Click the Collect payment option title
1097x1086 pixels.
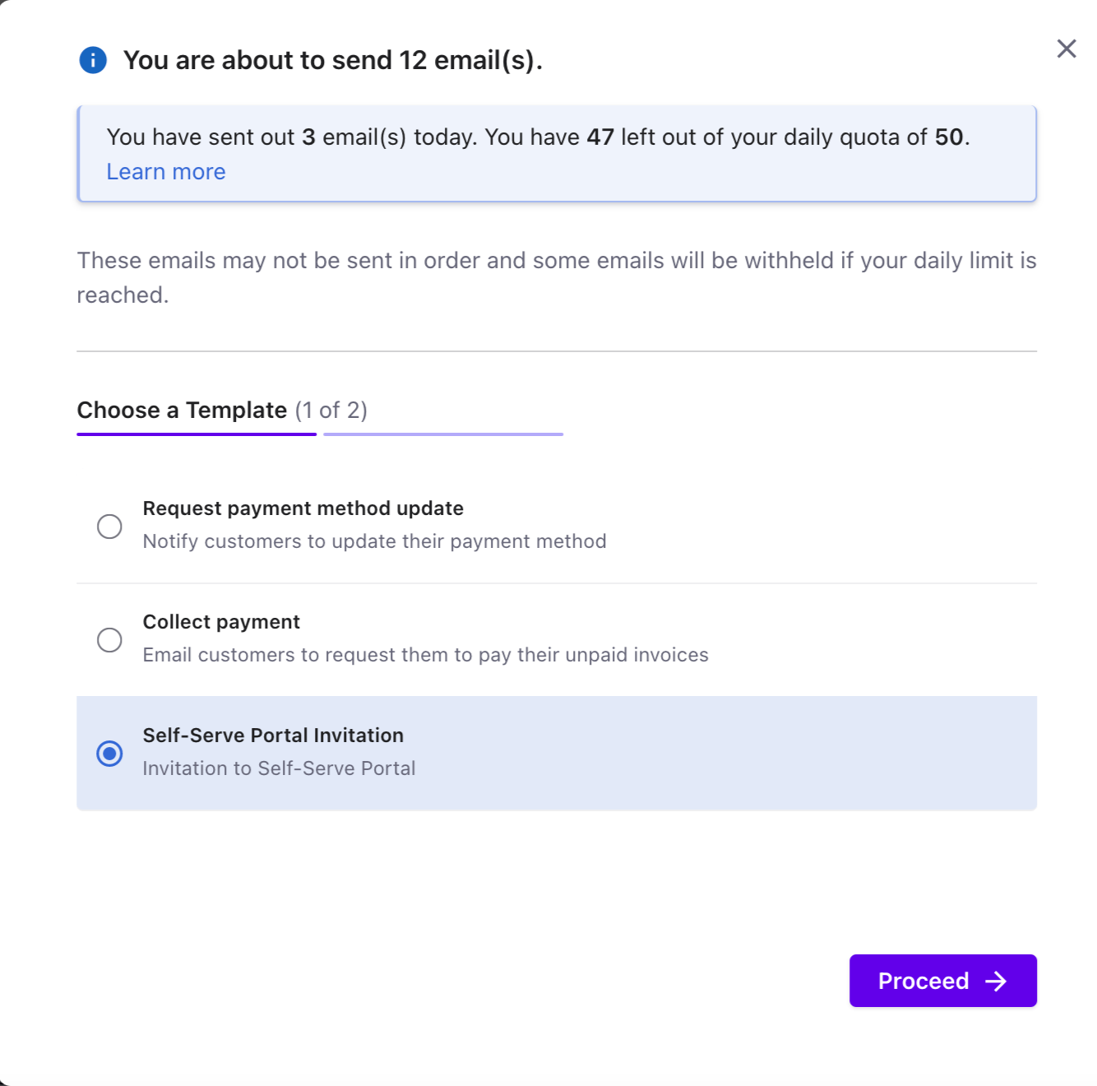click(221, 622)
